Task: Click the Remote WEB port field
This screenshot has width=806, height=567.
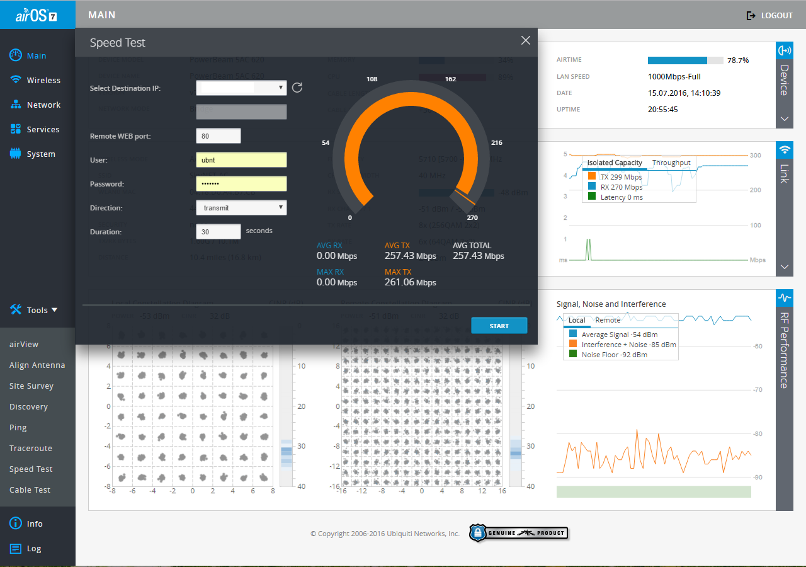Action: 219,136
